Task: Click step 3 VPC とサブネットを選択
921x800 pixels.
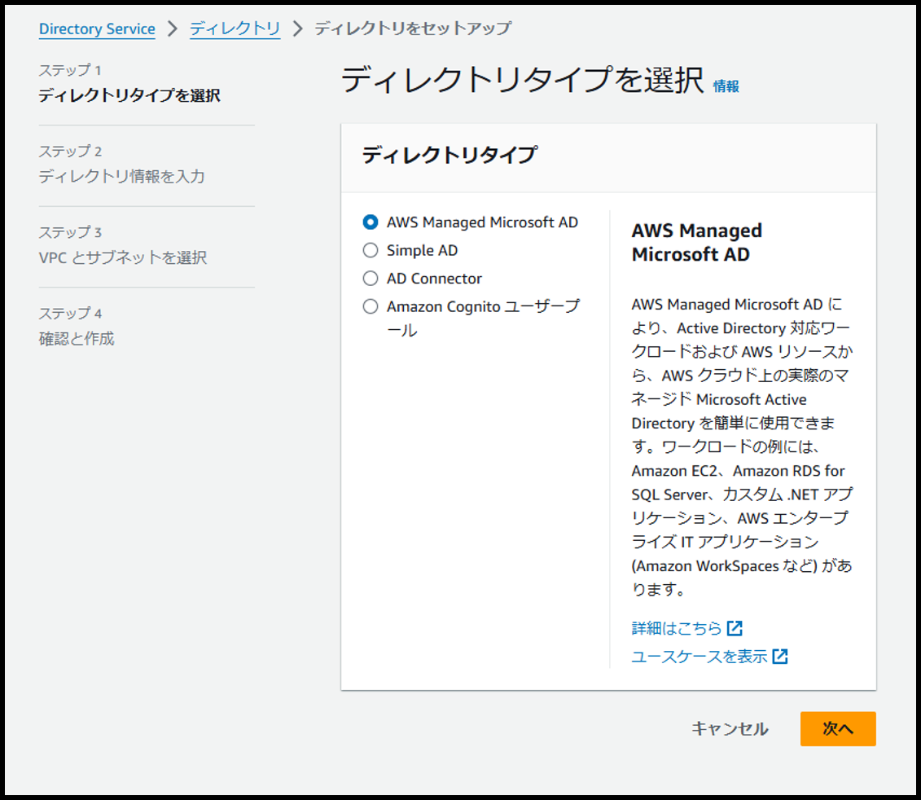Action: [x=123, y=257]
